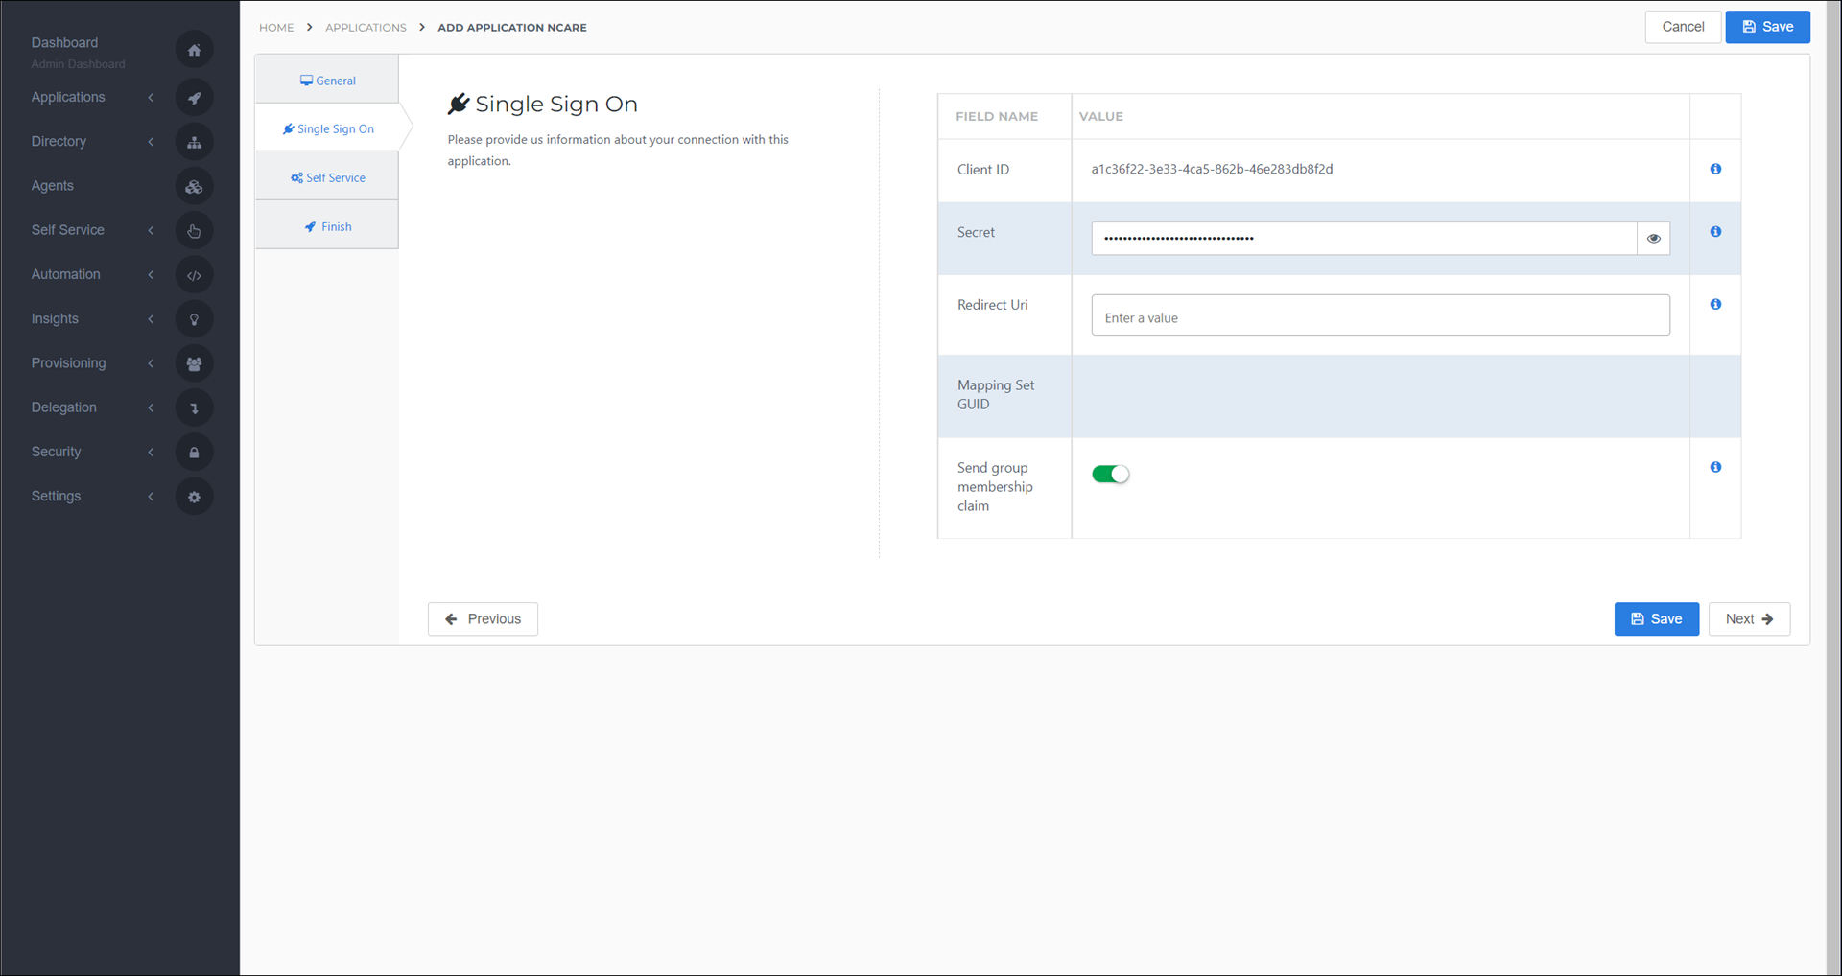Click the Mapping Set GUID label
The height and width of the screenshot is (977, 1842).
(996, 395)
